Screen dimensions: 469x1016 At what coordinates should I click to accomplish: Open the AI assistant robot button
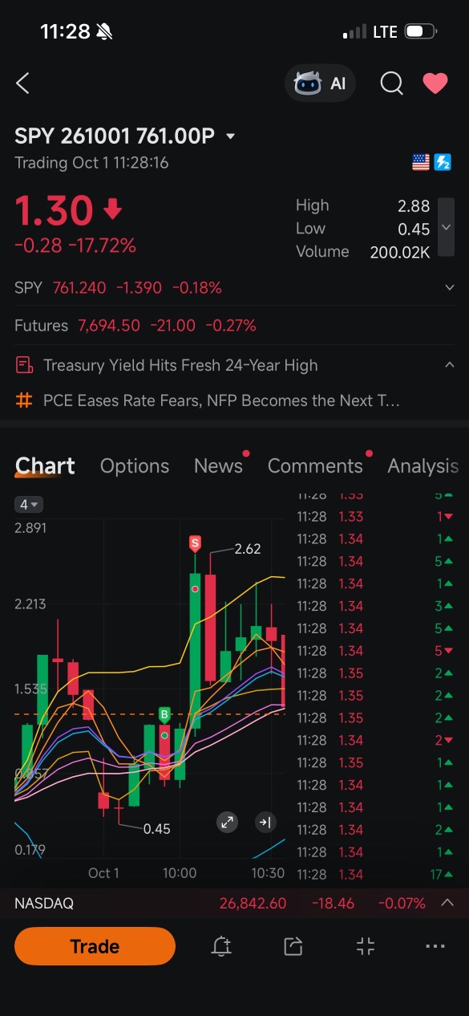point(320,83)
